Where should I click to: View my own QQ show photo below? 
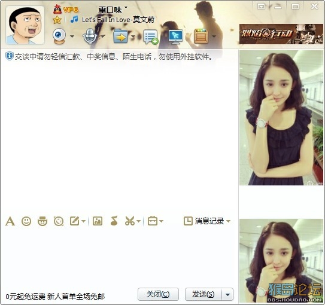point(281,261)
